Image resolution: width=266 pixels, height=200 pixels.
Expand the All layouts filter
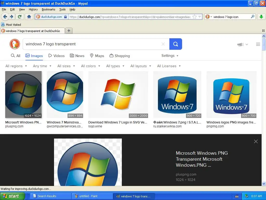(x=141, y=66)
